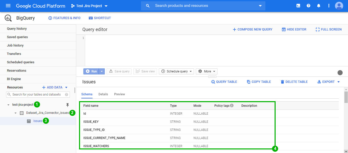Open the Policy tags info tooltip
The width and height of the screenshot is (348, 153).
click(232, 105)
